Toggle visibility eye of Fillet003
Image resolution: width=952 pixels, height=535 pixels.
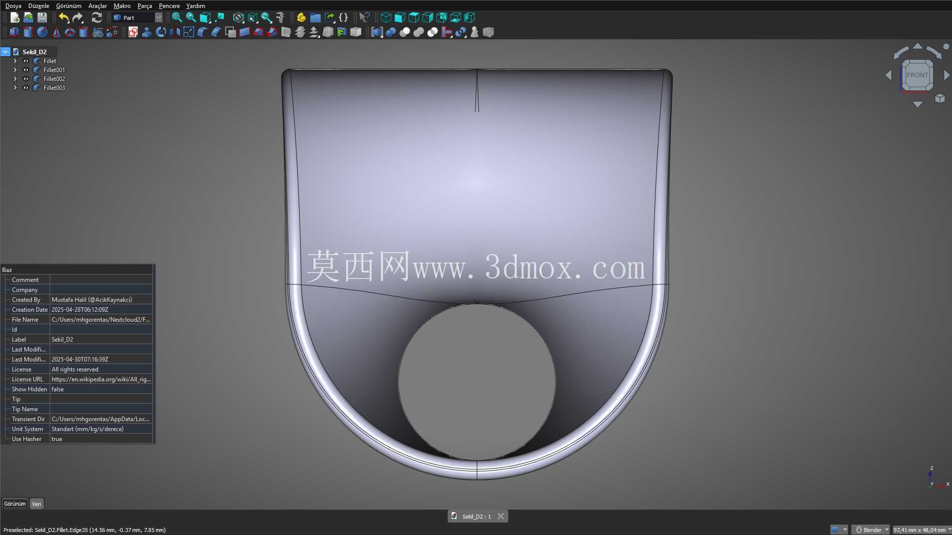click(26, 88)
